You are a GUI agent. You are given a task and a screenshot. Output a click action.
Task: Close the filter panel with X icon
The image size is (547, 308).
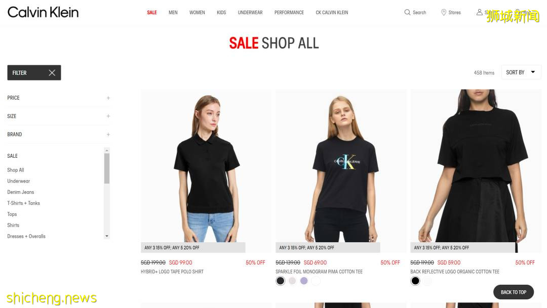point(52,72)
